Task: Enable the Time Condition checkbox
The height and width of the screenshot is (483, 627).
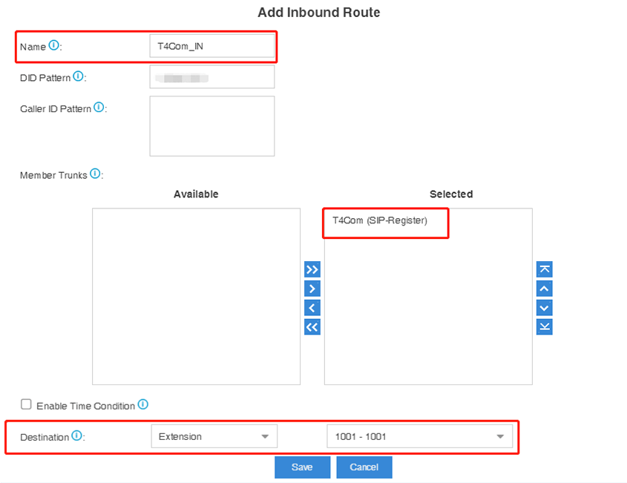Action: (x=27, y=404)
